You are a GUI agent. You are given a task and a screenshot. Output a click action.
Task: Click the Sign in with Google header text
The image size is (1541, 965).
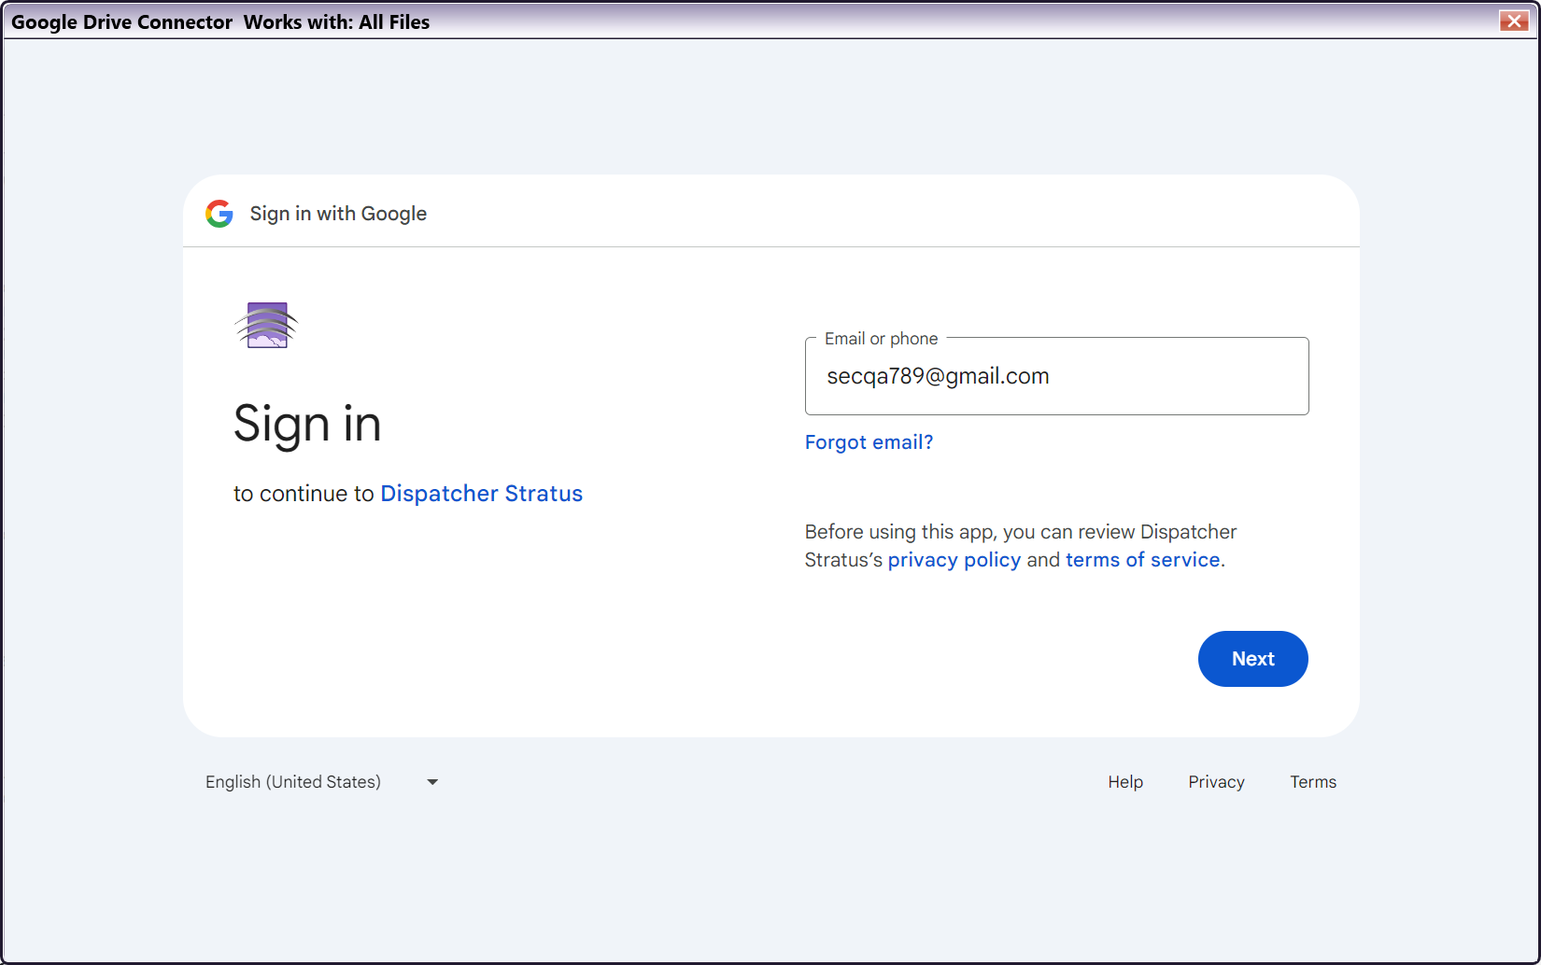pyautogui.click(x=338, y=214)
